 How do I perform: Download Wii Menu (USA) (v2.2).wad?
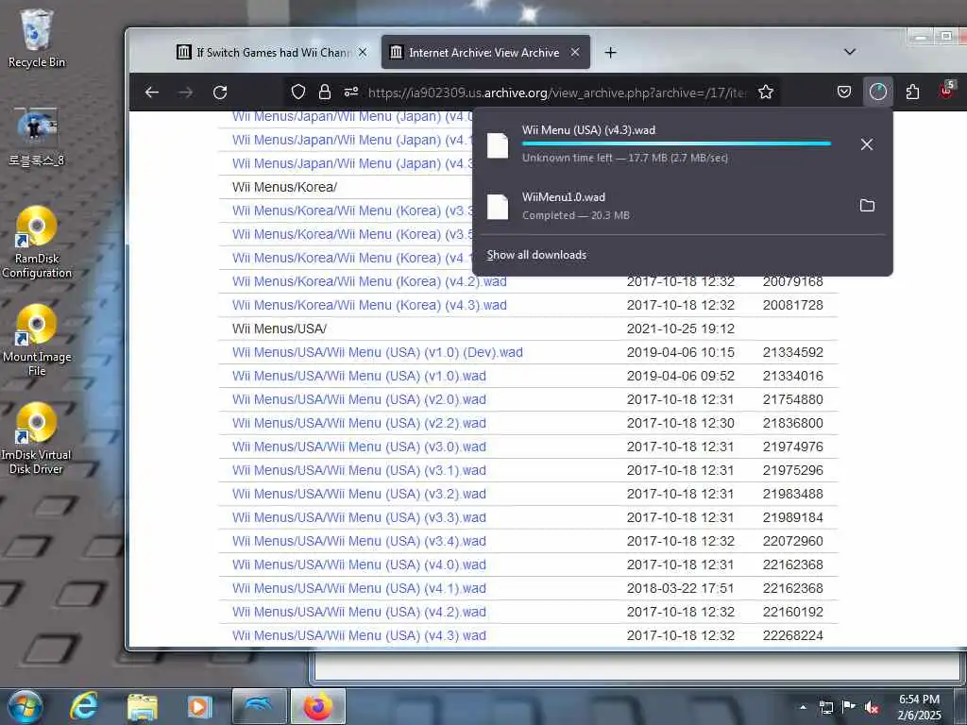click(x=359, y=424)
